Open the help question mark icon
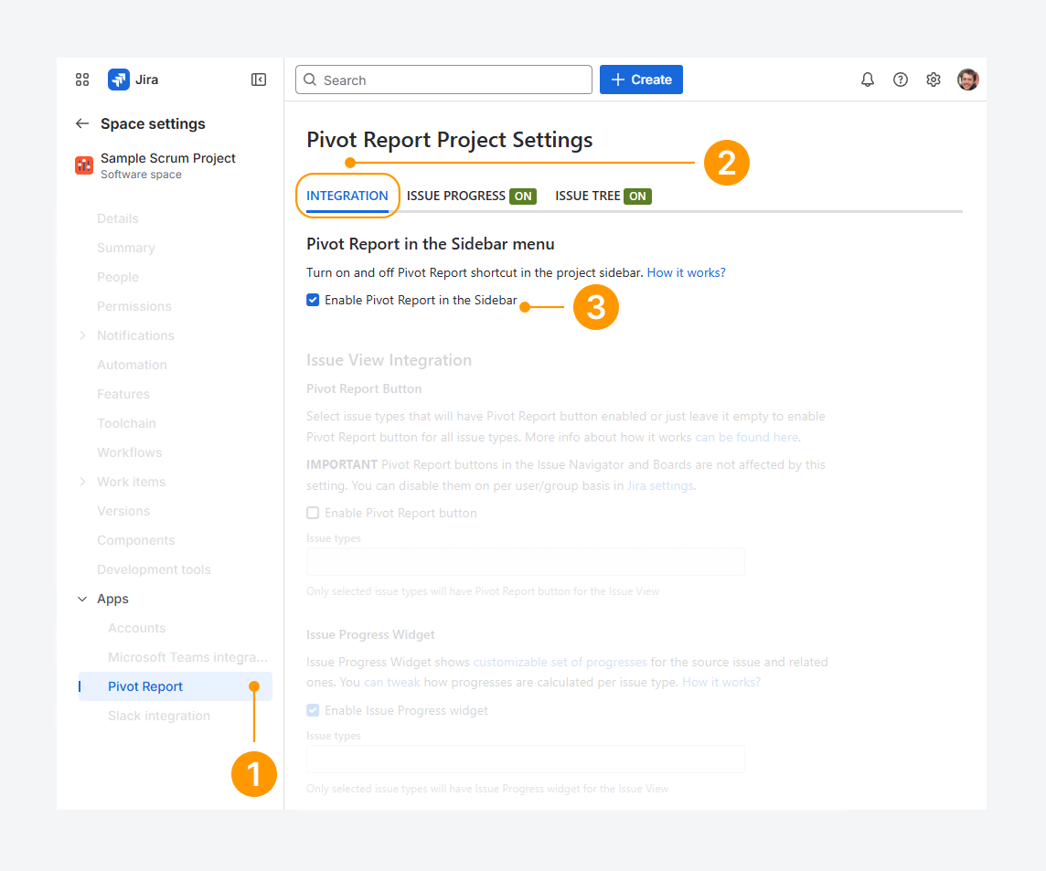Image resolution: width=1046 pixels, height=871 pixels. (x=901, y=80)
